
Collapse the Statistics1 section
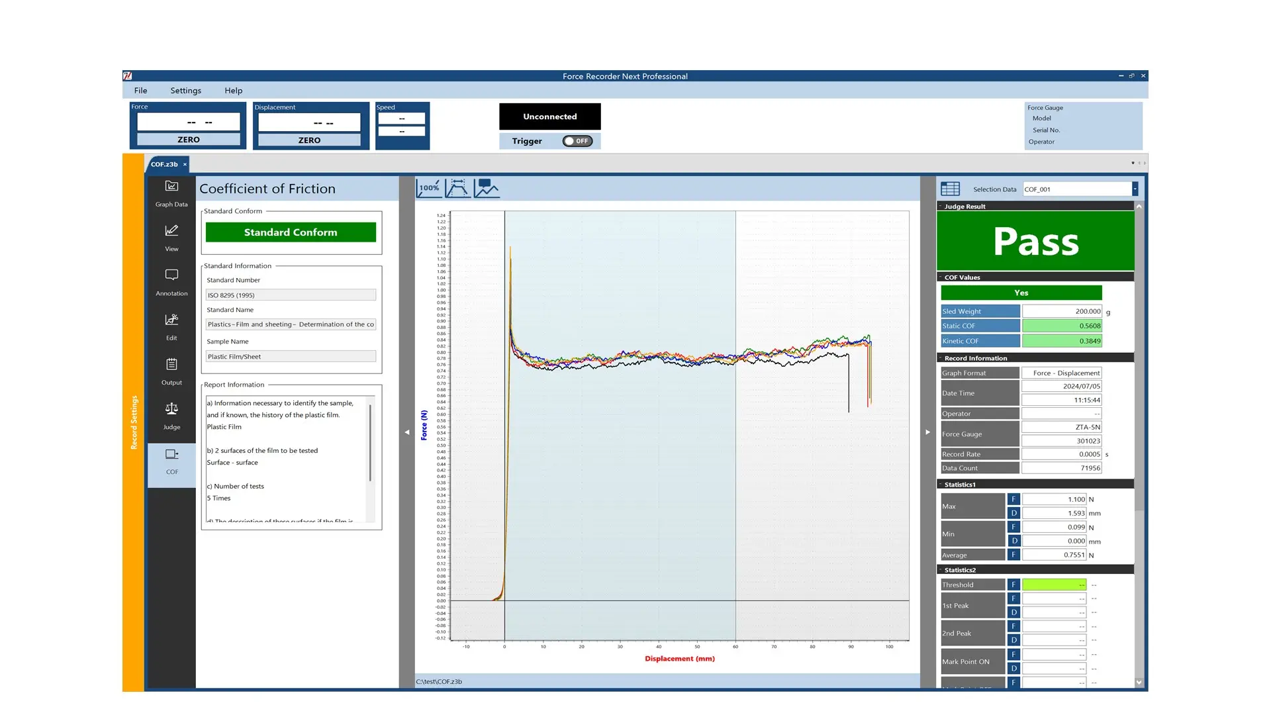click(940, 485)
